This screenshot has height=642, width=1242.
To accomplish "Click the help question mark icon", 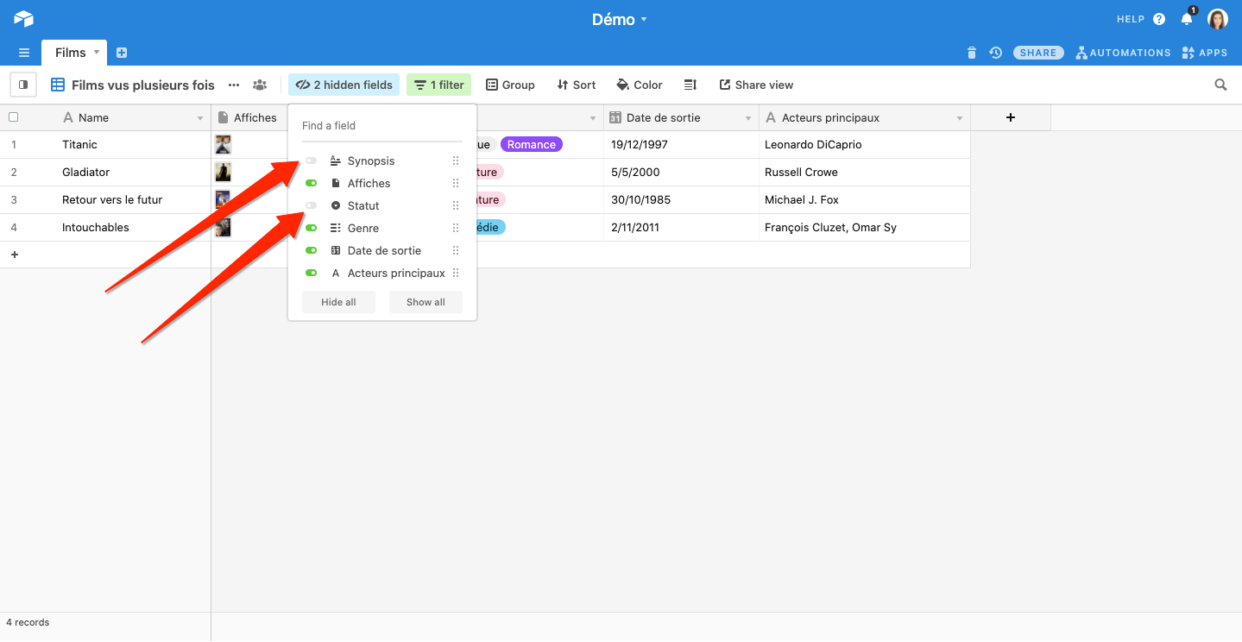I will (x=1159, y=19).
